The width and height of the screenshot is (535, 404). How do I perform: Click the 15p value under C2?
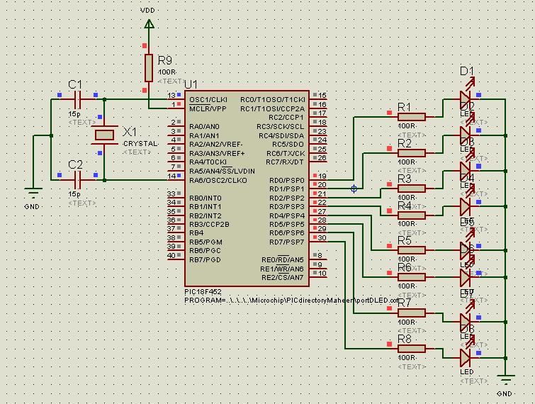pyautogui.click(x=74, y=194)
